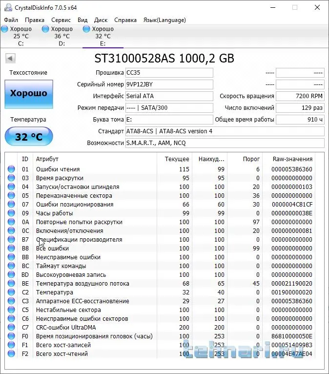Click status orb for B7 Спецификации производителя
This screenshot has width=329, height=374.
point(11,239)
